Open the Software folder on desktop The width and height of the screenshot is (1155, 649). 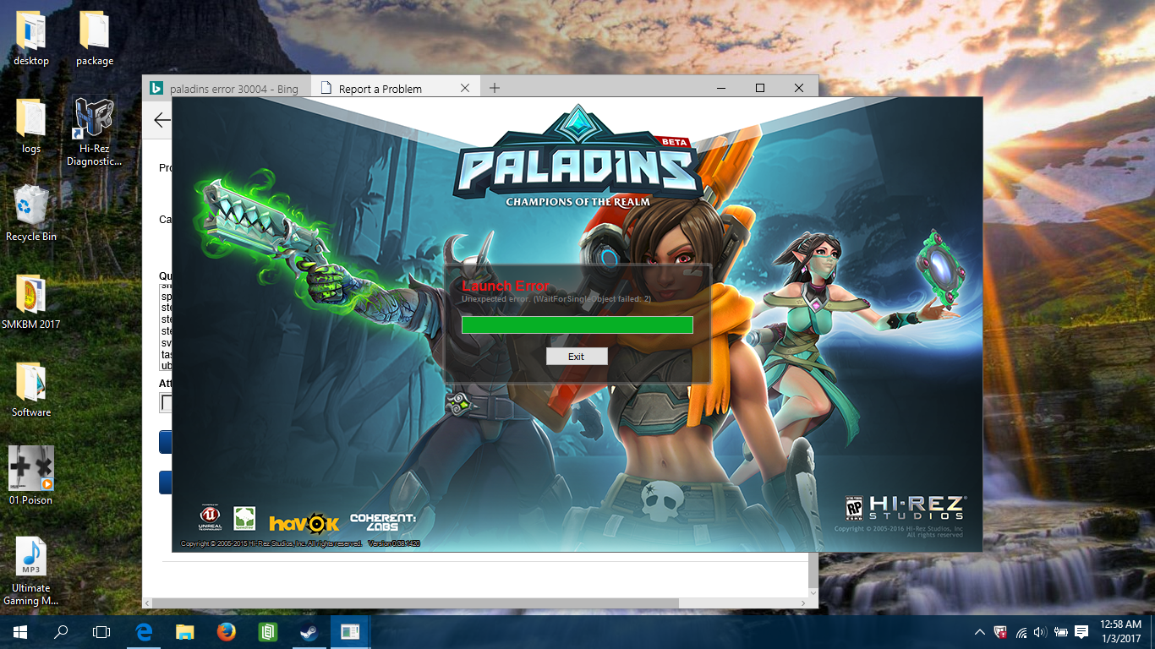31,390
